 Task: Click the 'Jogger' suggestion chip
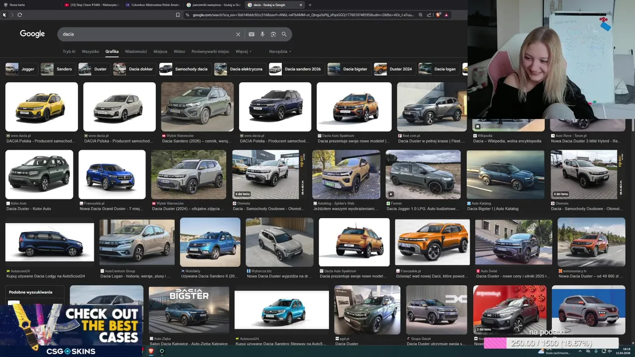(21, 69)
